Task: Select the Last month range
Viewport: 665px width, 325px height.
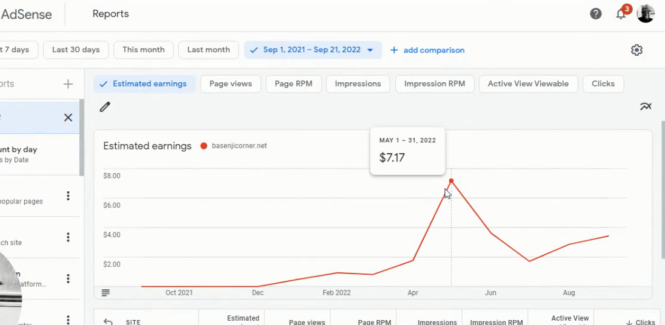Action: (209, 50)
